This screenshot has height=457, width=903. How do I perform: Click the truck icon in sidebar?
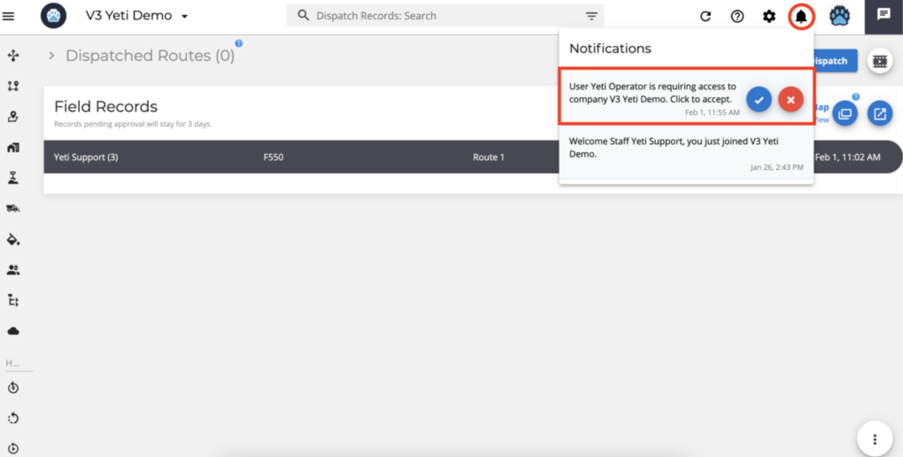(13, 209)
